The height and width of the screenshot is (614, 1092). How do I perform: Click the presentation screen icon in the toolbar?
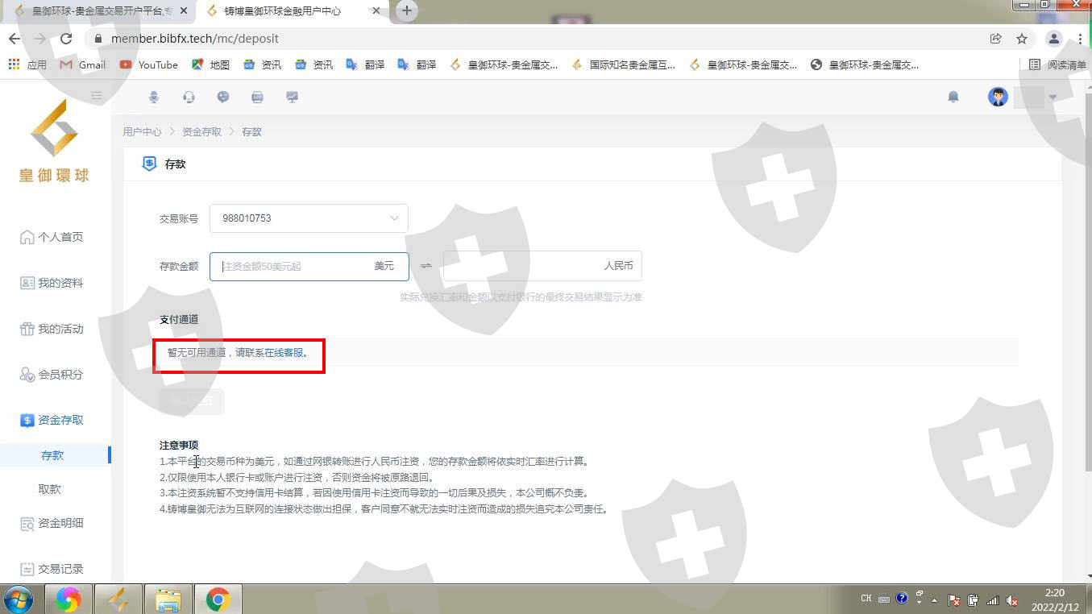click(293, 97)
